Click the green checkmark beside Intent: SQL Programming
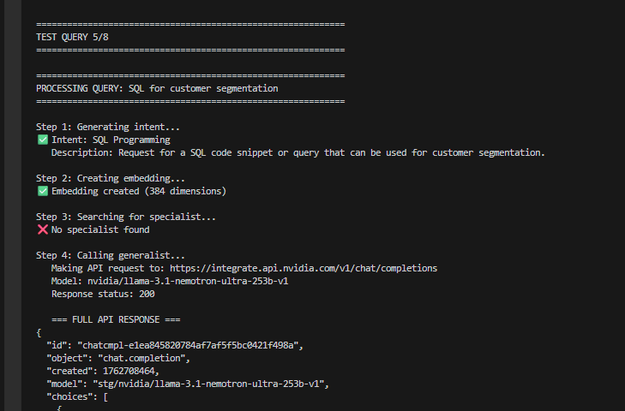The height and width of the screenshot is (411, 625). (x=43, y=140)
